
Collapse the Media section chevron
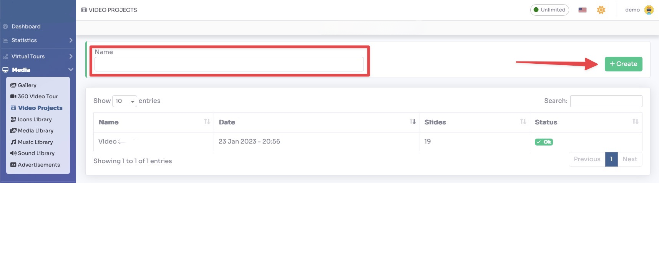(71, 70)
